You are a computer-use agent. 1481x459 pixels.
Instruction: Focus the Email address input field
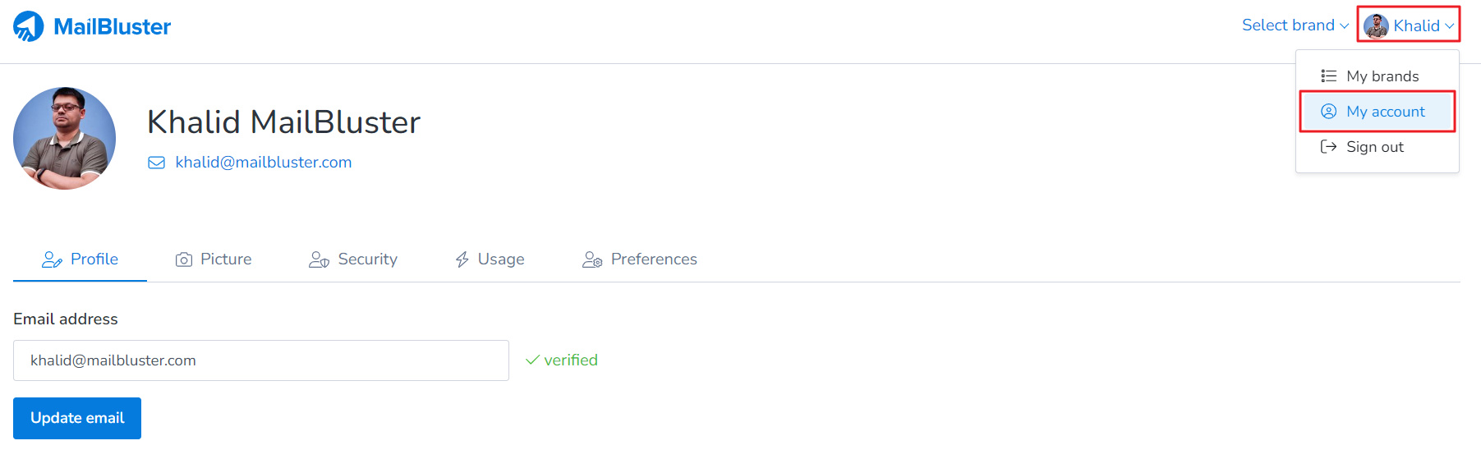[x=261, y=360]
